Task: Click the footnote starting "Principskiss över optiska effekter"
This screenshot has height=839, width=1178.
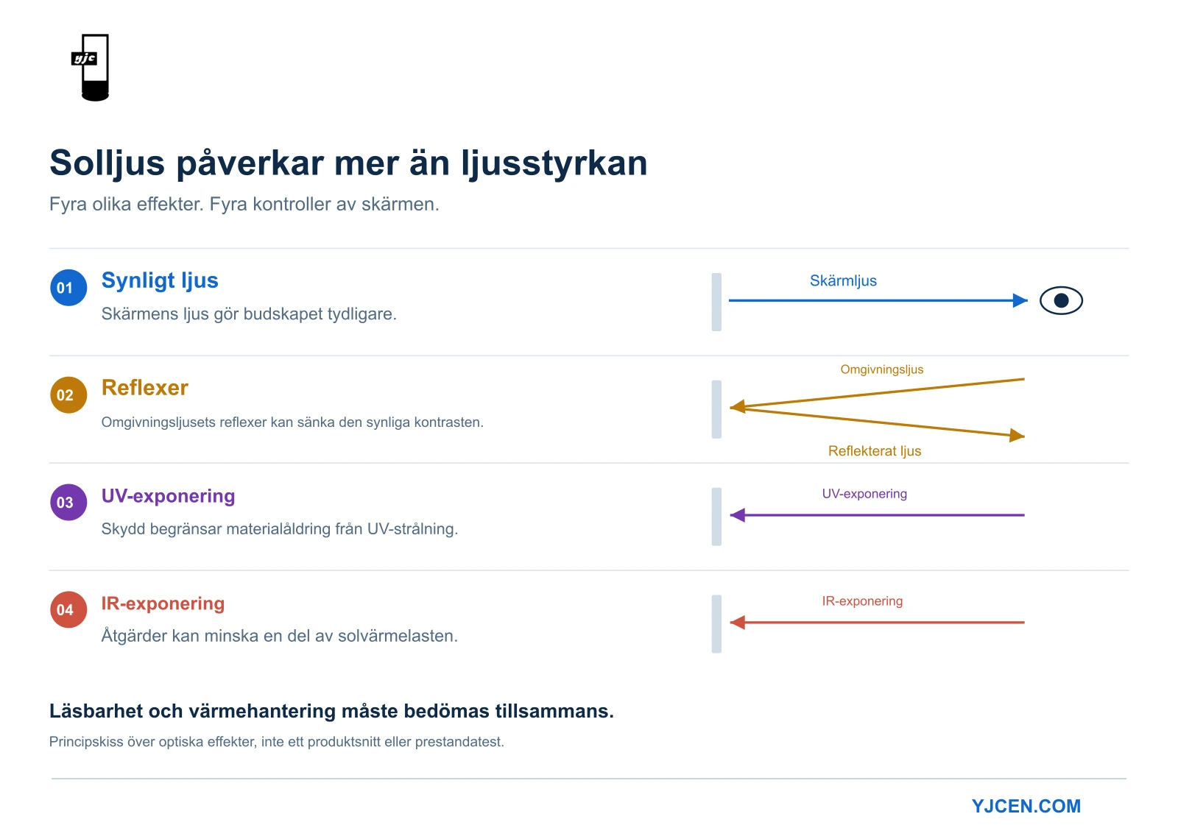Action: (x=277, y=742)
